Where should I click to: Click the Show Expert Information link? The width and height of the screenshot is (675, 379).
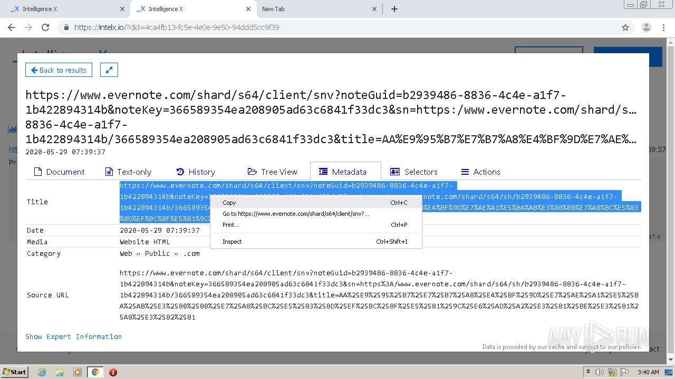[x=73, y=337]
